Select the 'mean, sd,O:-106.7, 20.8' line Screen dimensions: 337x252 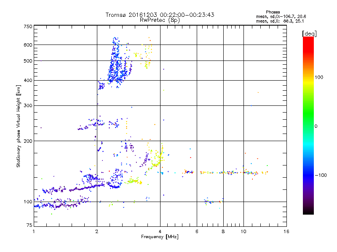click(x=281, y=16)
